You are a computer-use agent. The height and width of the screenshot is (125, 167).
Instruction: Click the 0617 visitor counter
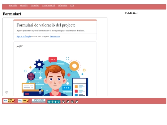pyautogui.click(x=54, y=102)
